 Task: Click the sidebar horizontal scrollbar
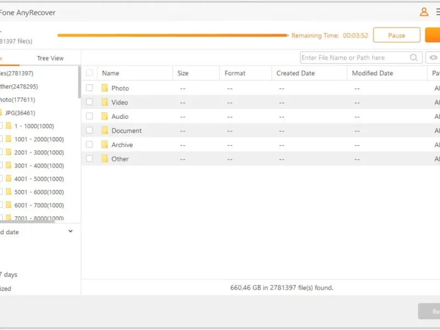point(27,222)
